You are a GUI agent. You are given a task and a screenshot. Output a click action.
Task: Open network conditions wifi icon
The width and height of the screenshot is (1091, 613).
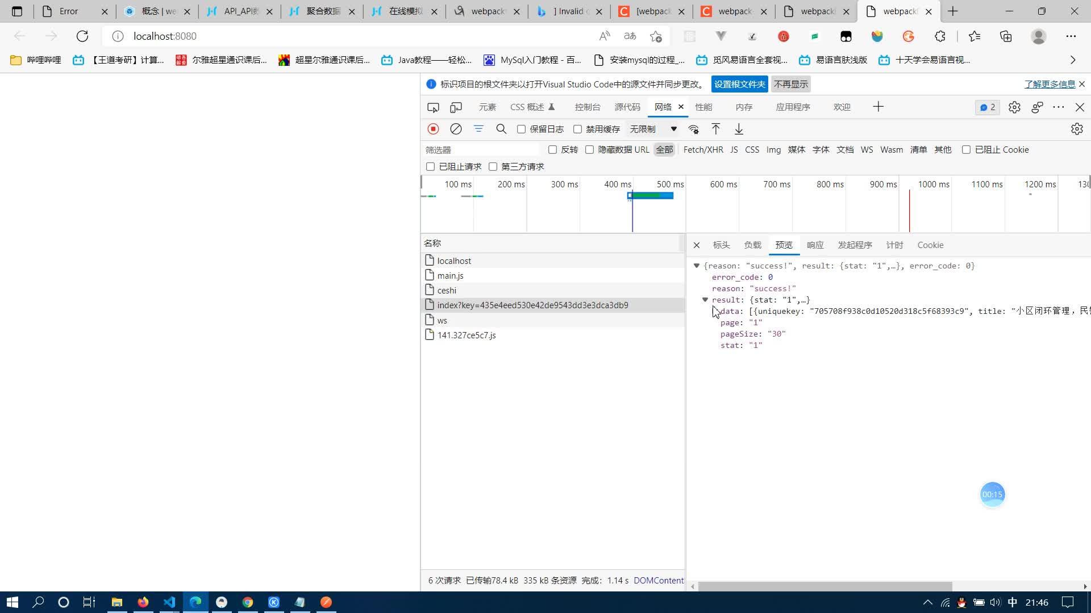(693, 129)
